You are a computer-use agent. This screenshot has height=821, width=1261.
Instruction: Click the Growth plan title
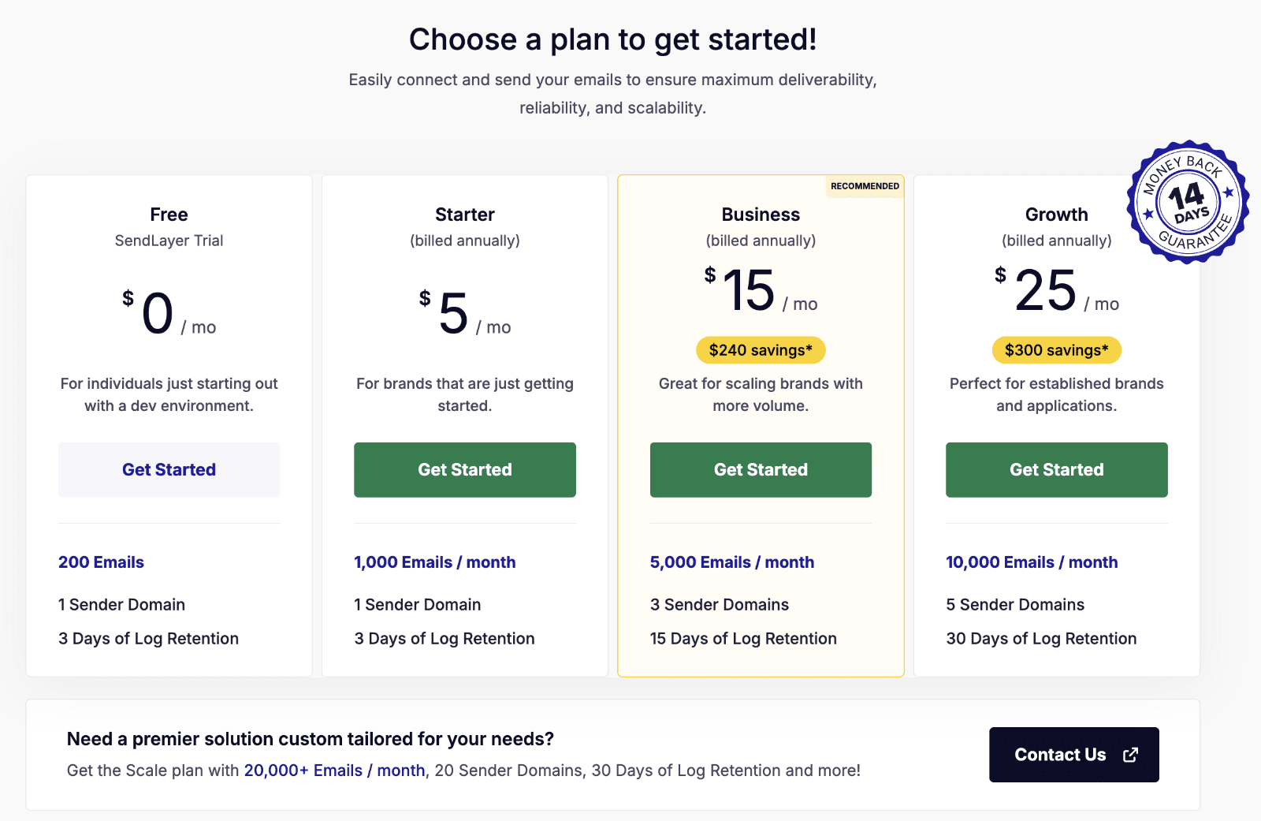1056,215
